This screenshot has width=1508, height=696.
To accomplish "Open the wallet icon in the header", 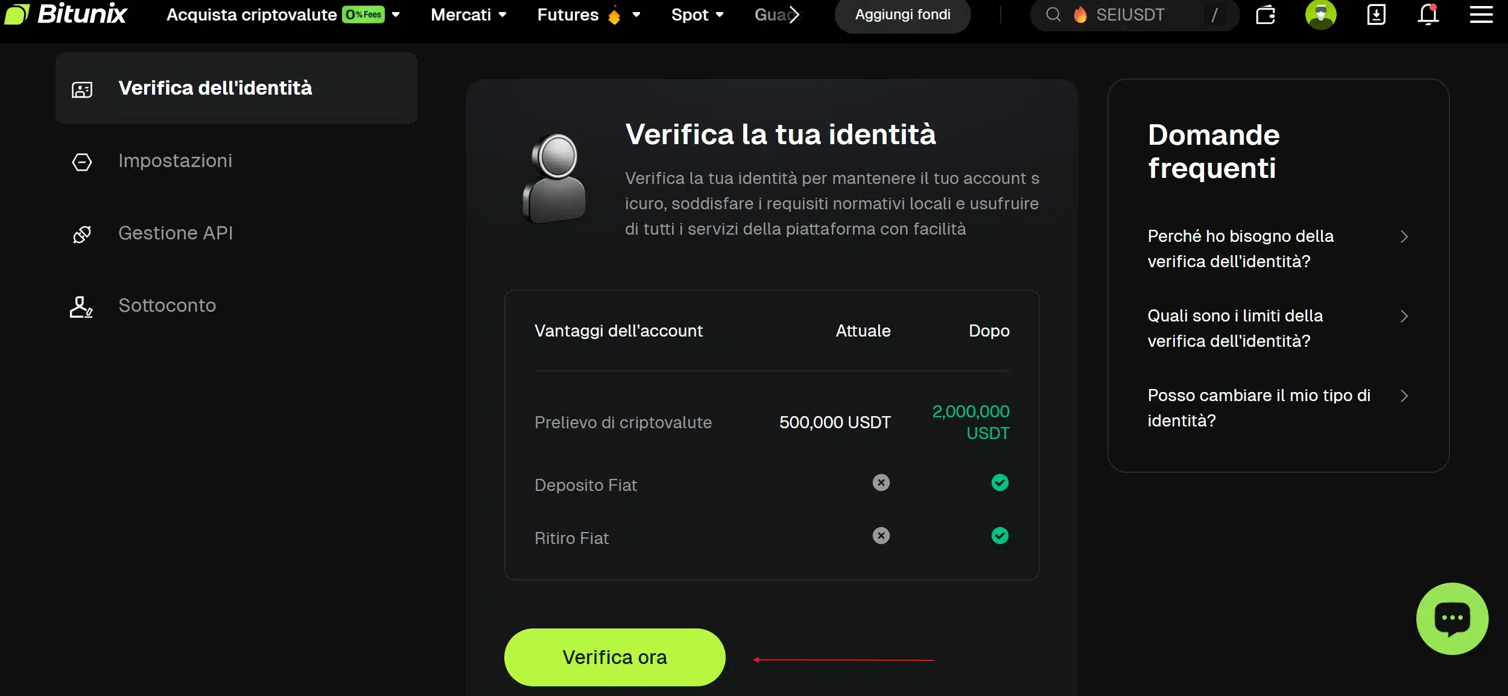I will coord(1265,15).
